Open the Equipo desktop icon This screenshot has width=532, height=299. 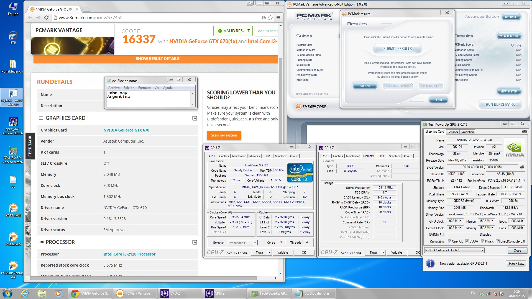(x=13, y=9)
